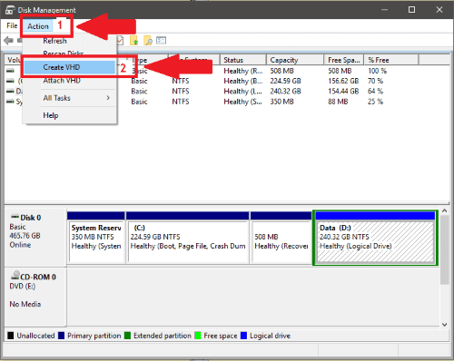The height and width of the screenshot is (361, 454).
Task: Click the folder with green star toolbar icon
Action: tap(133, 41)
